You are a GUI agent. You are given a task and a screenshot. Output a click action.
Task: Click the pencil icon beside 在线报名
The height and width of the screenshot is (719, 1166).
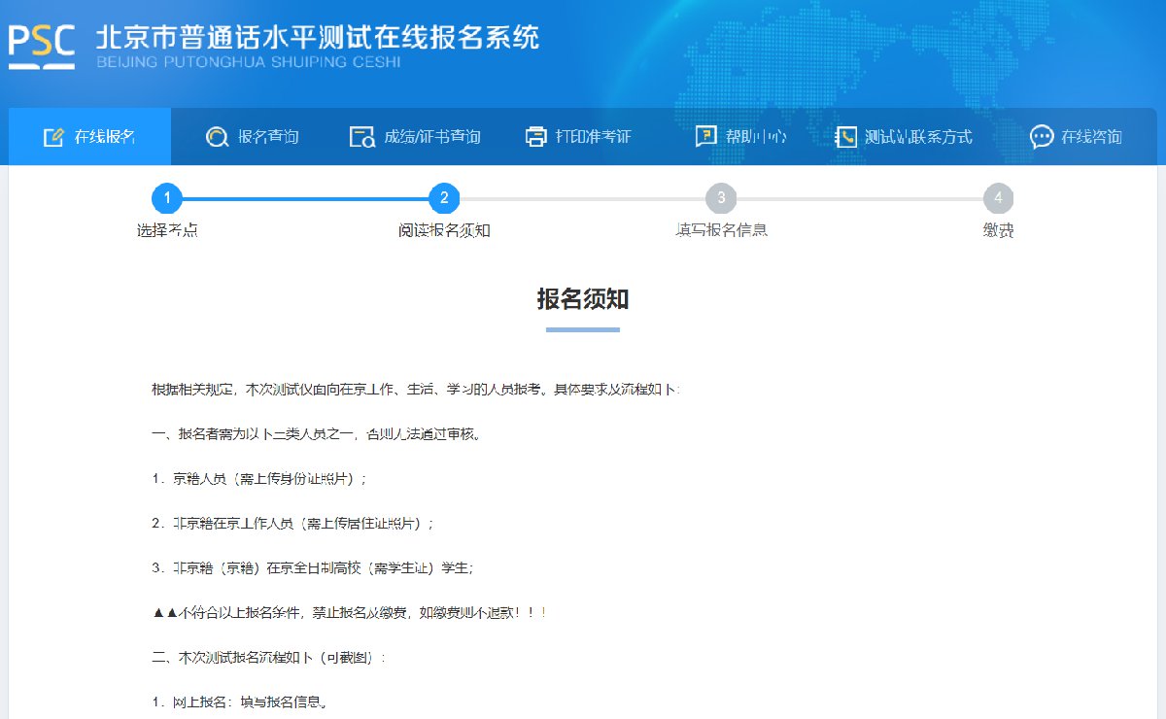53,137
